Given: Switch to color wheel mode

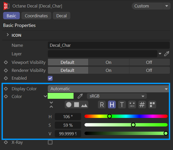Looking at the screenshot, I should [x=69, y=104].
